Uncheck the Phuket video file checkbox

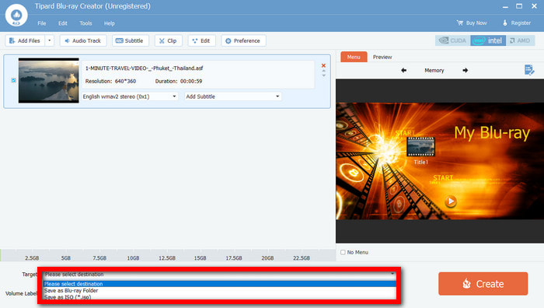(13, 80)
